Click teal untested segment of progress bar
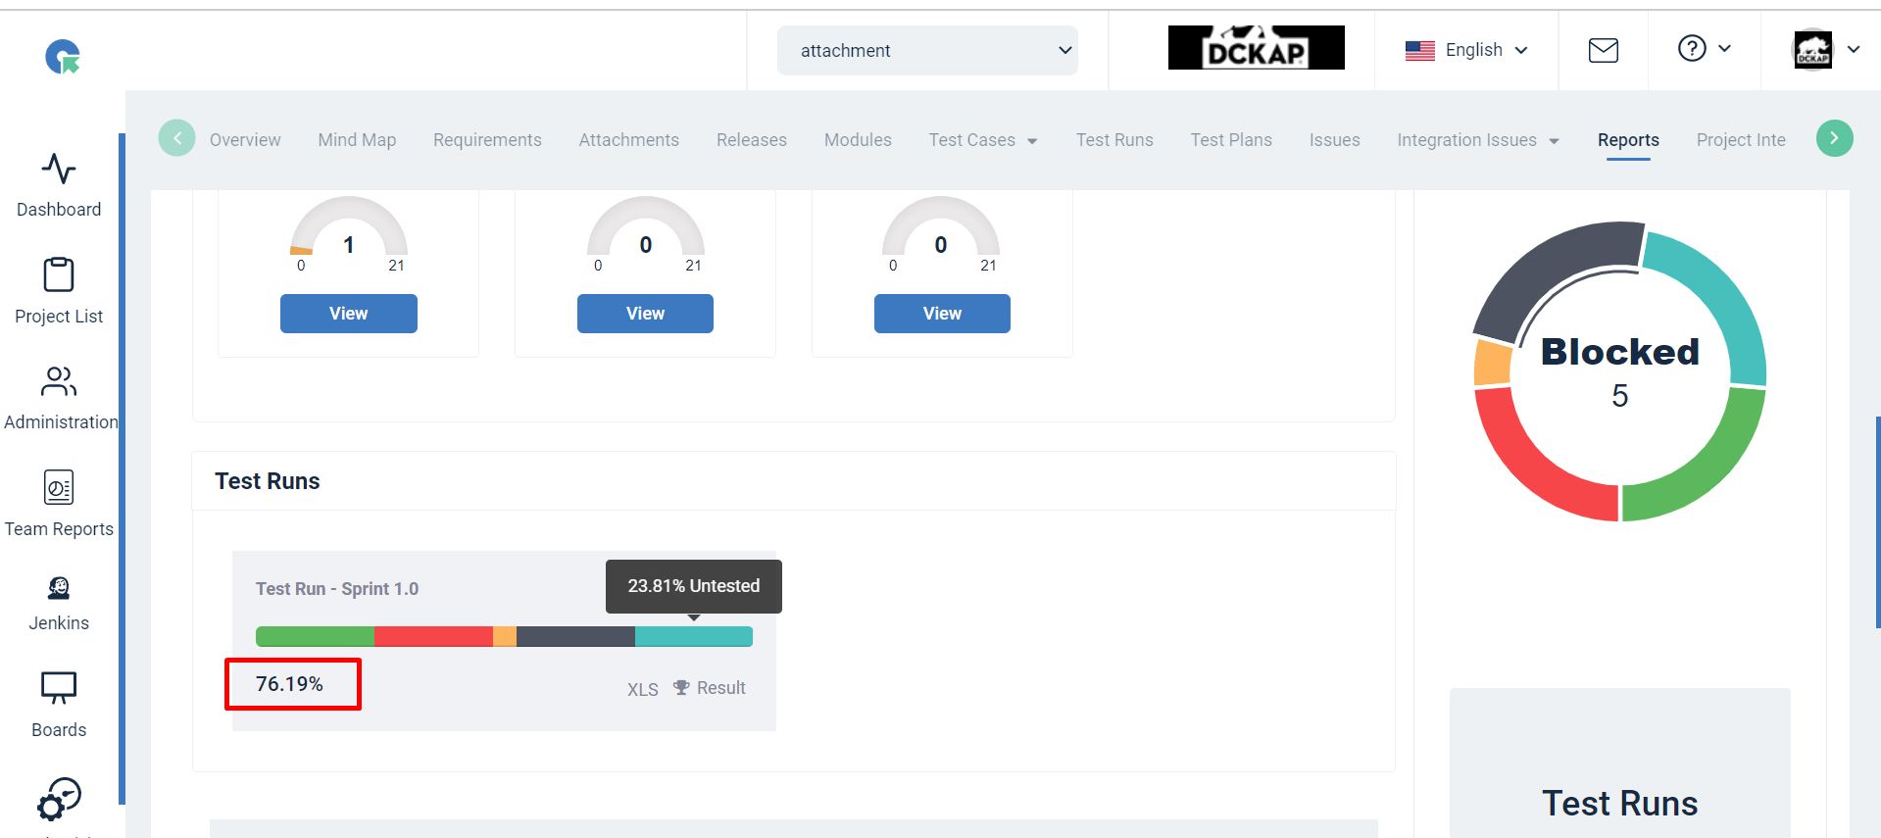This screenshot has height=838, width=1881. tap(694, 637)
